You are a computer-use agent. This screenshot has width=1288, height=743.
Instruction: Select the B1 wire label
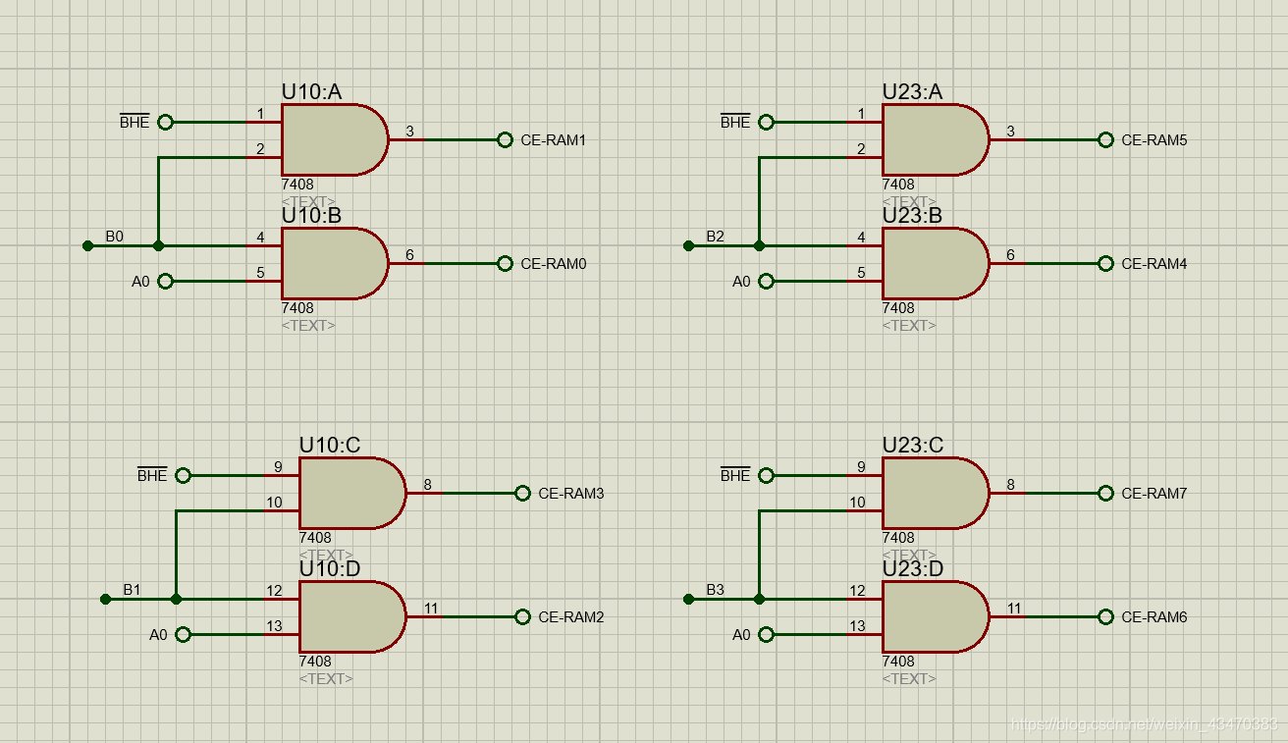point(133,590)
